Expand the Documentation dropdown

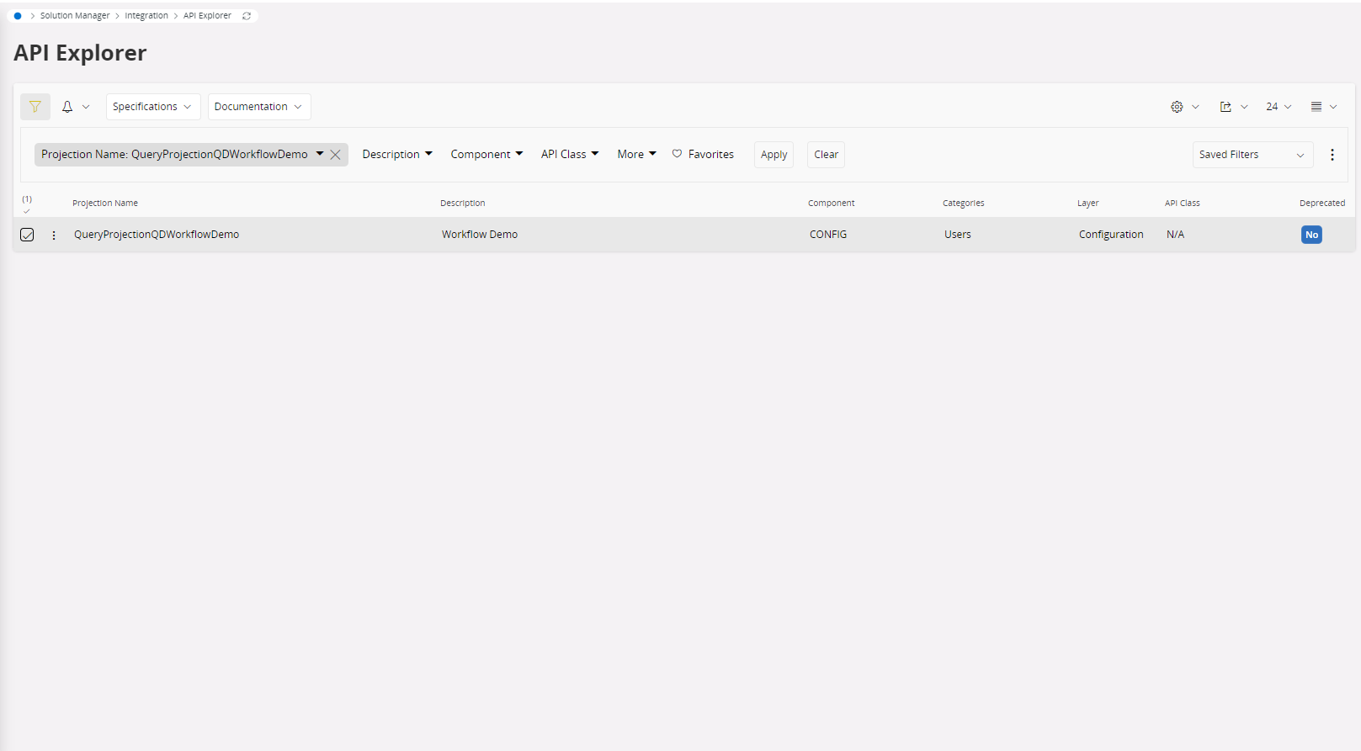click(x=258, y=107)
